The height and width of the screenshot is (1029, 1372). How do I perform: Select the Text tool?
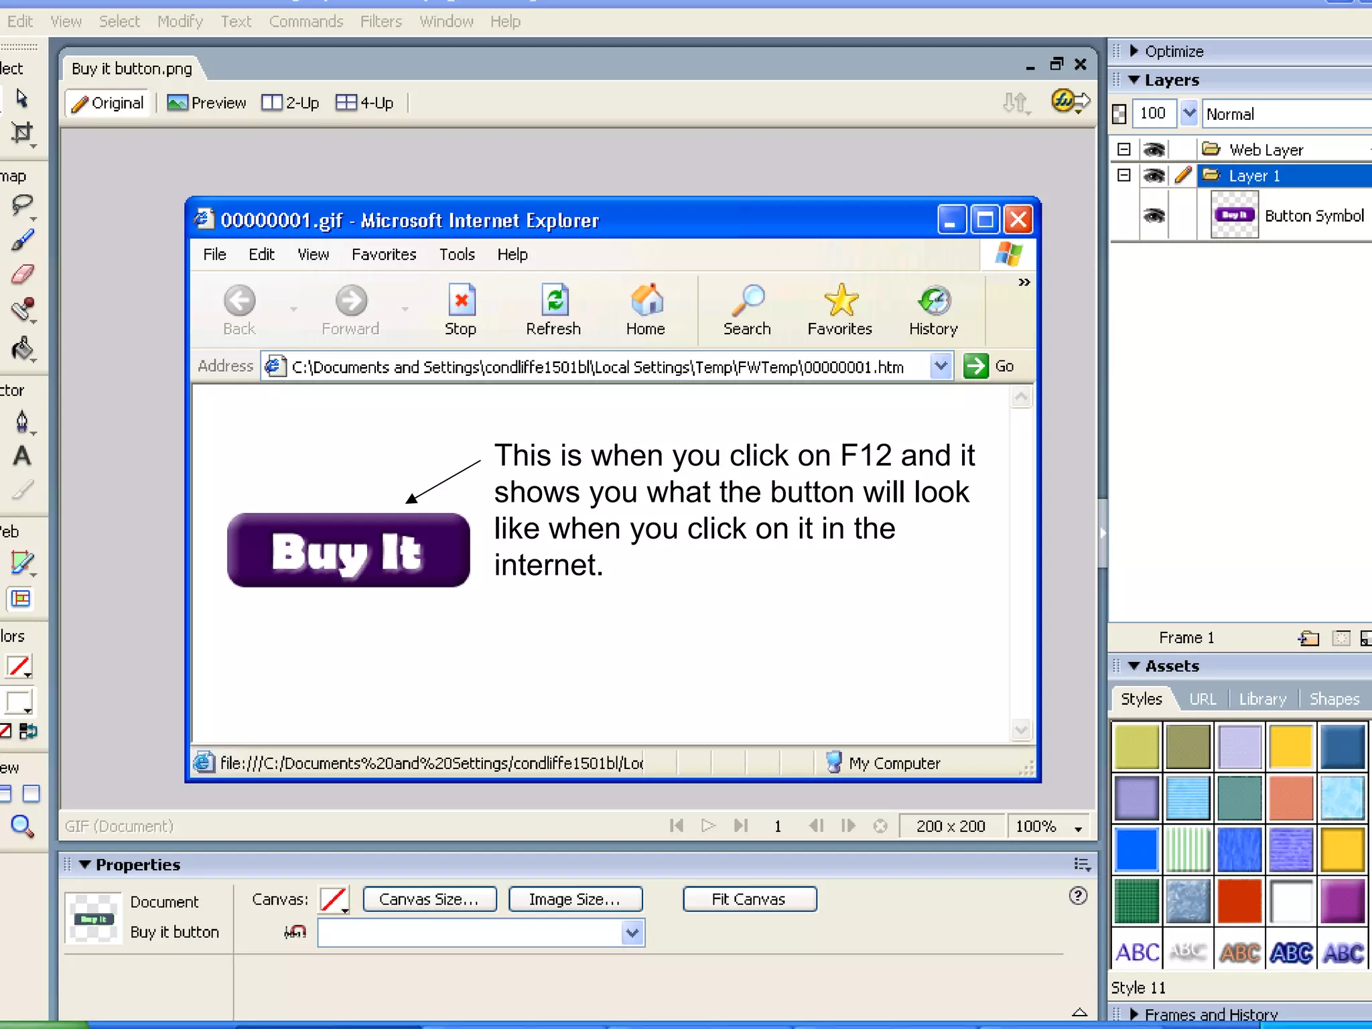click(21, 456)
